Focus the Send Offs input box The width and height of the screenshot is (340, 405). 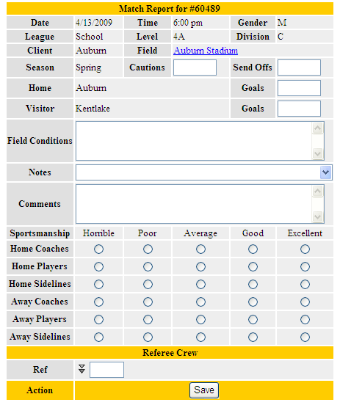pos(299,67)
